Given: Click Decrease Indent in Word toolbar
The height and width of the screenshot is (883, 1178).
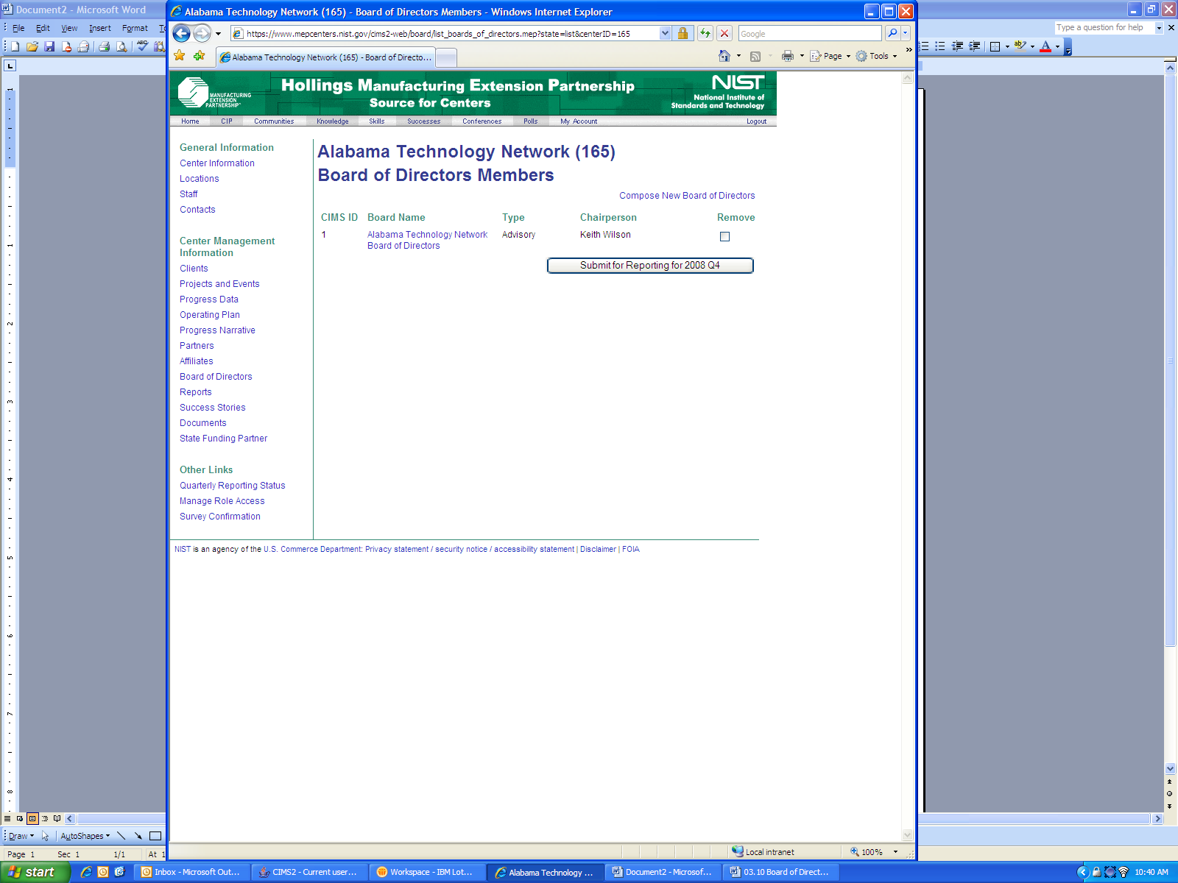Looking at the screenshot, I should (958, 46).
